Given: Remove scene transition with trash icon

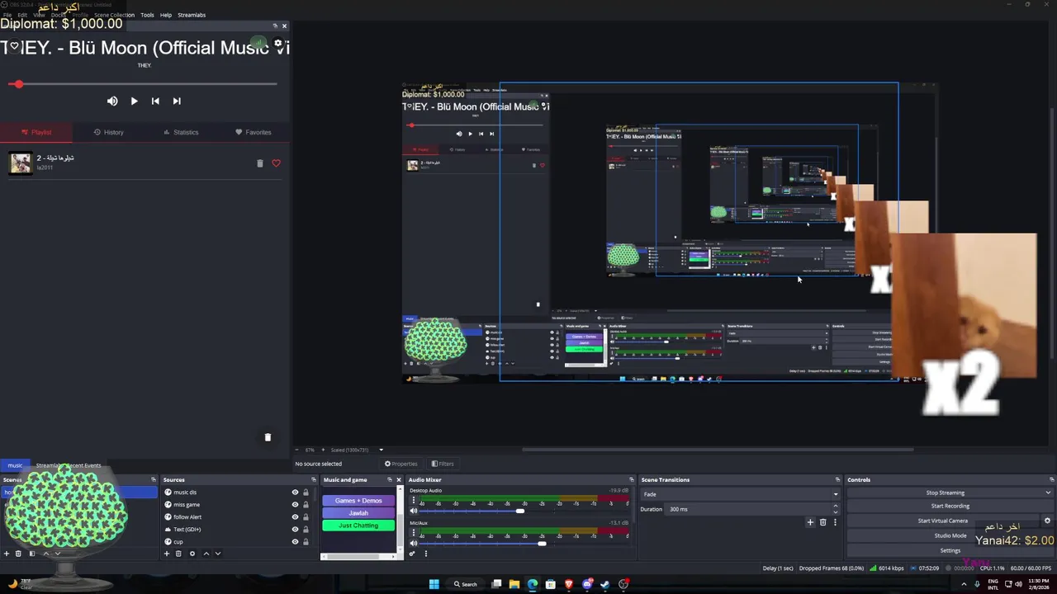Looking at the screenshot, I should tap(822, 522).
